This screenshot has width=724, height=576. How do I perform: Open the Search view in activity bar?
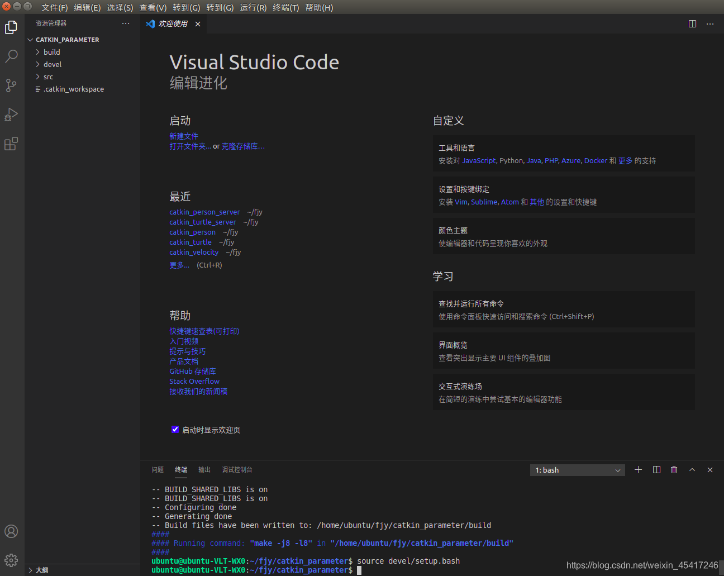pyautogui.click(x=11, y=56)
